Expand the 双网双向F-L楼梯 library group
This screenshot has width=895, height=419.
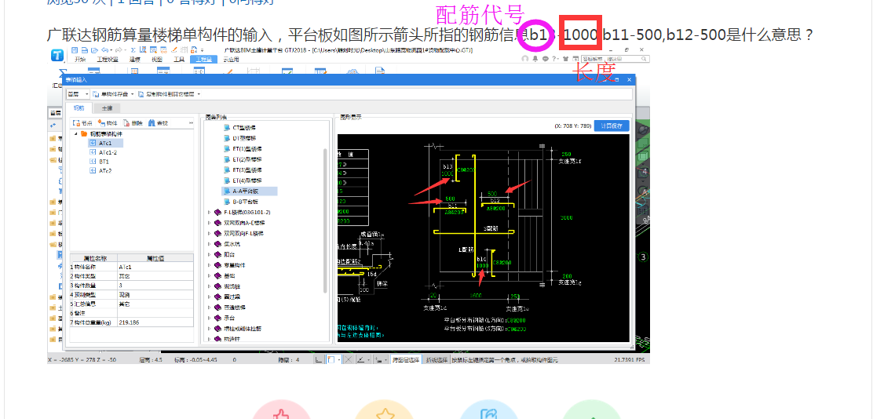click(209, 234)
